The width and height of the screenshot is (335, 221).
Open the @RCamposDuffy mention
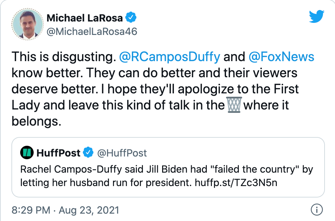pyautogui.click(x=170, y=57)
